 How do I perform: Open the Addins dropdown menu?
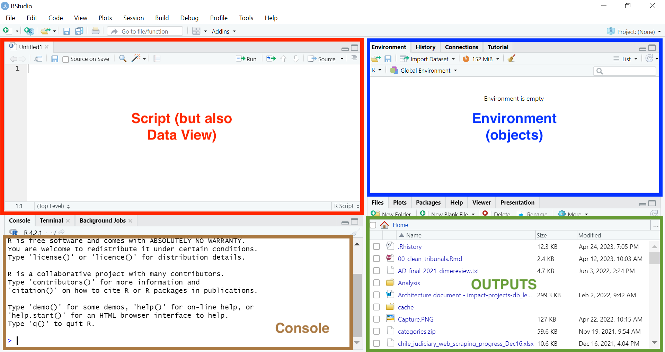pos(223,31)
